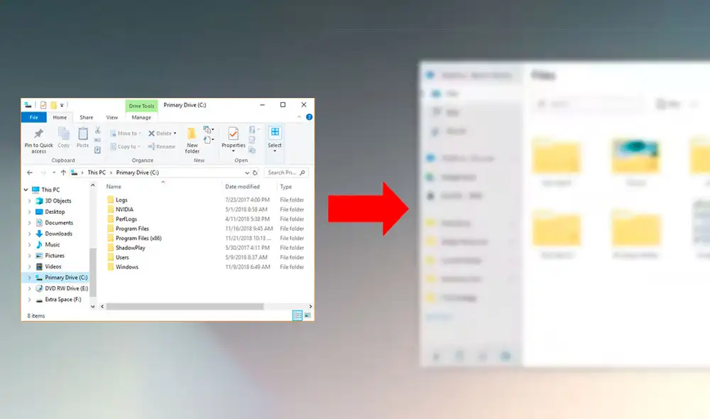Switch to the View ribbon tab

111,117
